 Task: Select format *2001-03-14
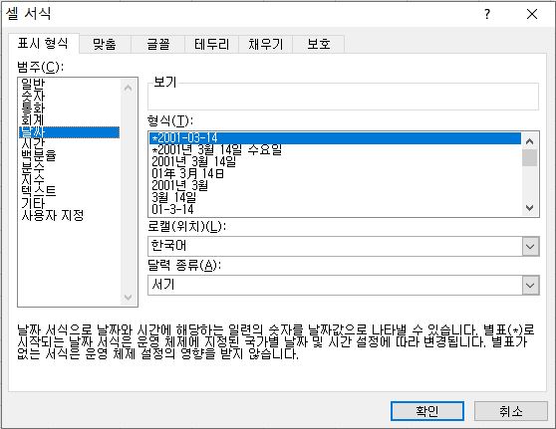click(x=335, y=137)
